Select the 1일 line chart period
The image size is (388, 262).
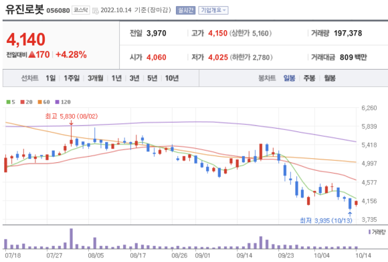coord(50,78)
